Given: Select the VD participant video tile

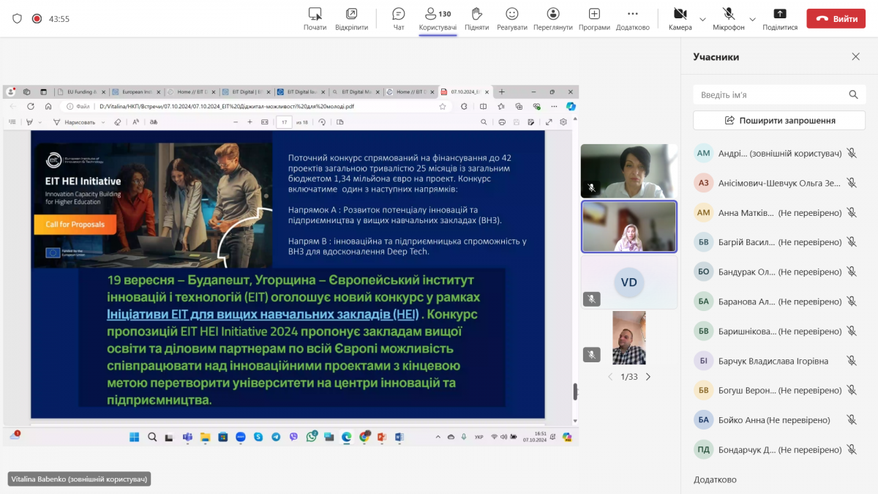Looking at the screenshot, I should (629, 282).
